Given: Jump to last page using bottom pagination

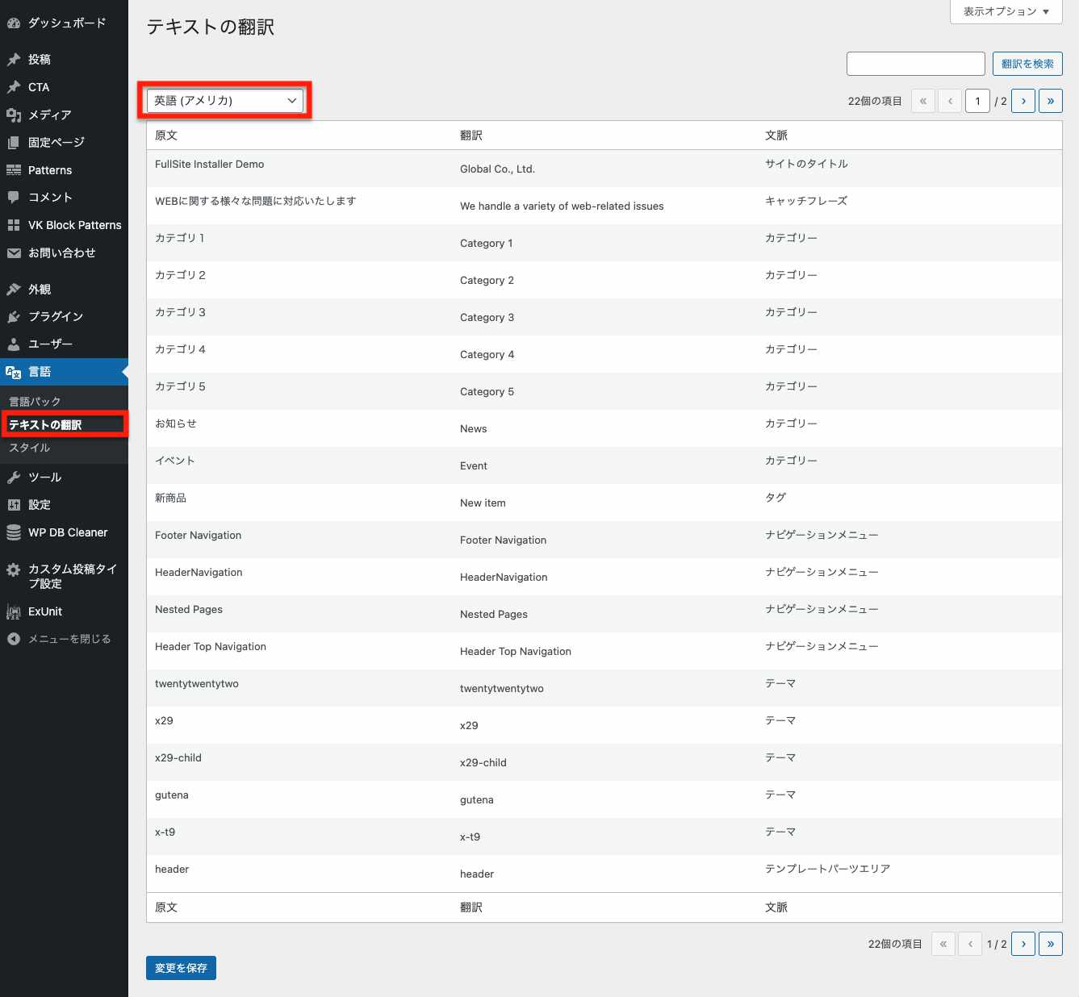Looking at the screenshot, I should pos(1050,944).
